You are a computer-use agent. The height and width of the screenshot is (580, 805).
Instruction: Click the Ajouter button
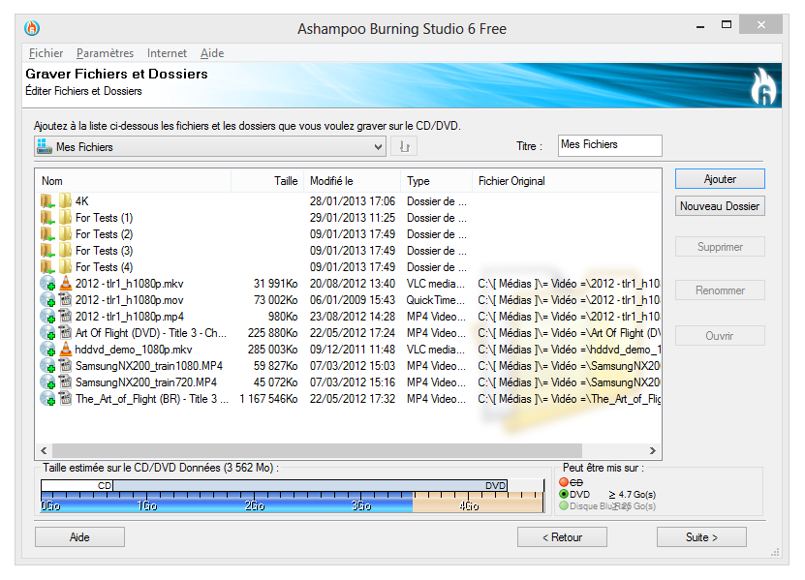tap(720, 178)
